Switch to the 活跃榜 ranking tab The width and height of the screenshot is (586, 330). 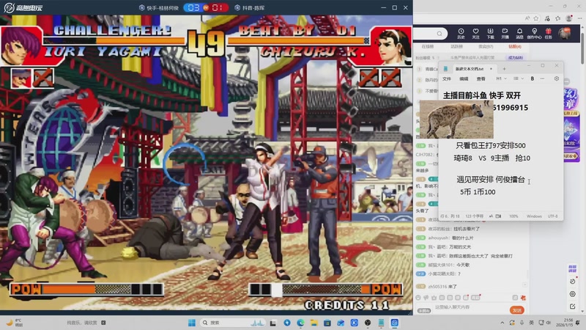click(456, 46)
